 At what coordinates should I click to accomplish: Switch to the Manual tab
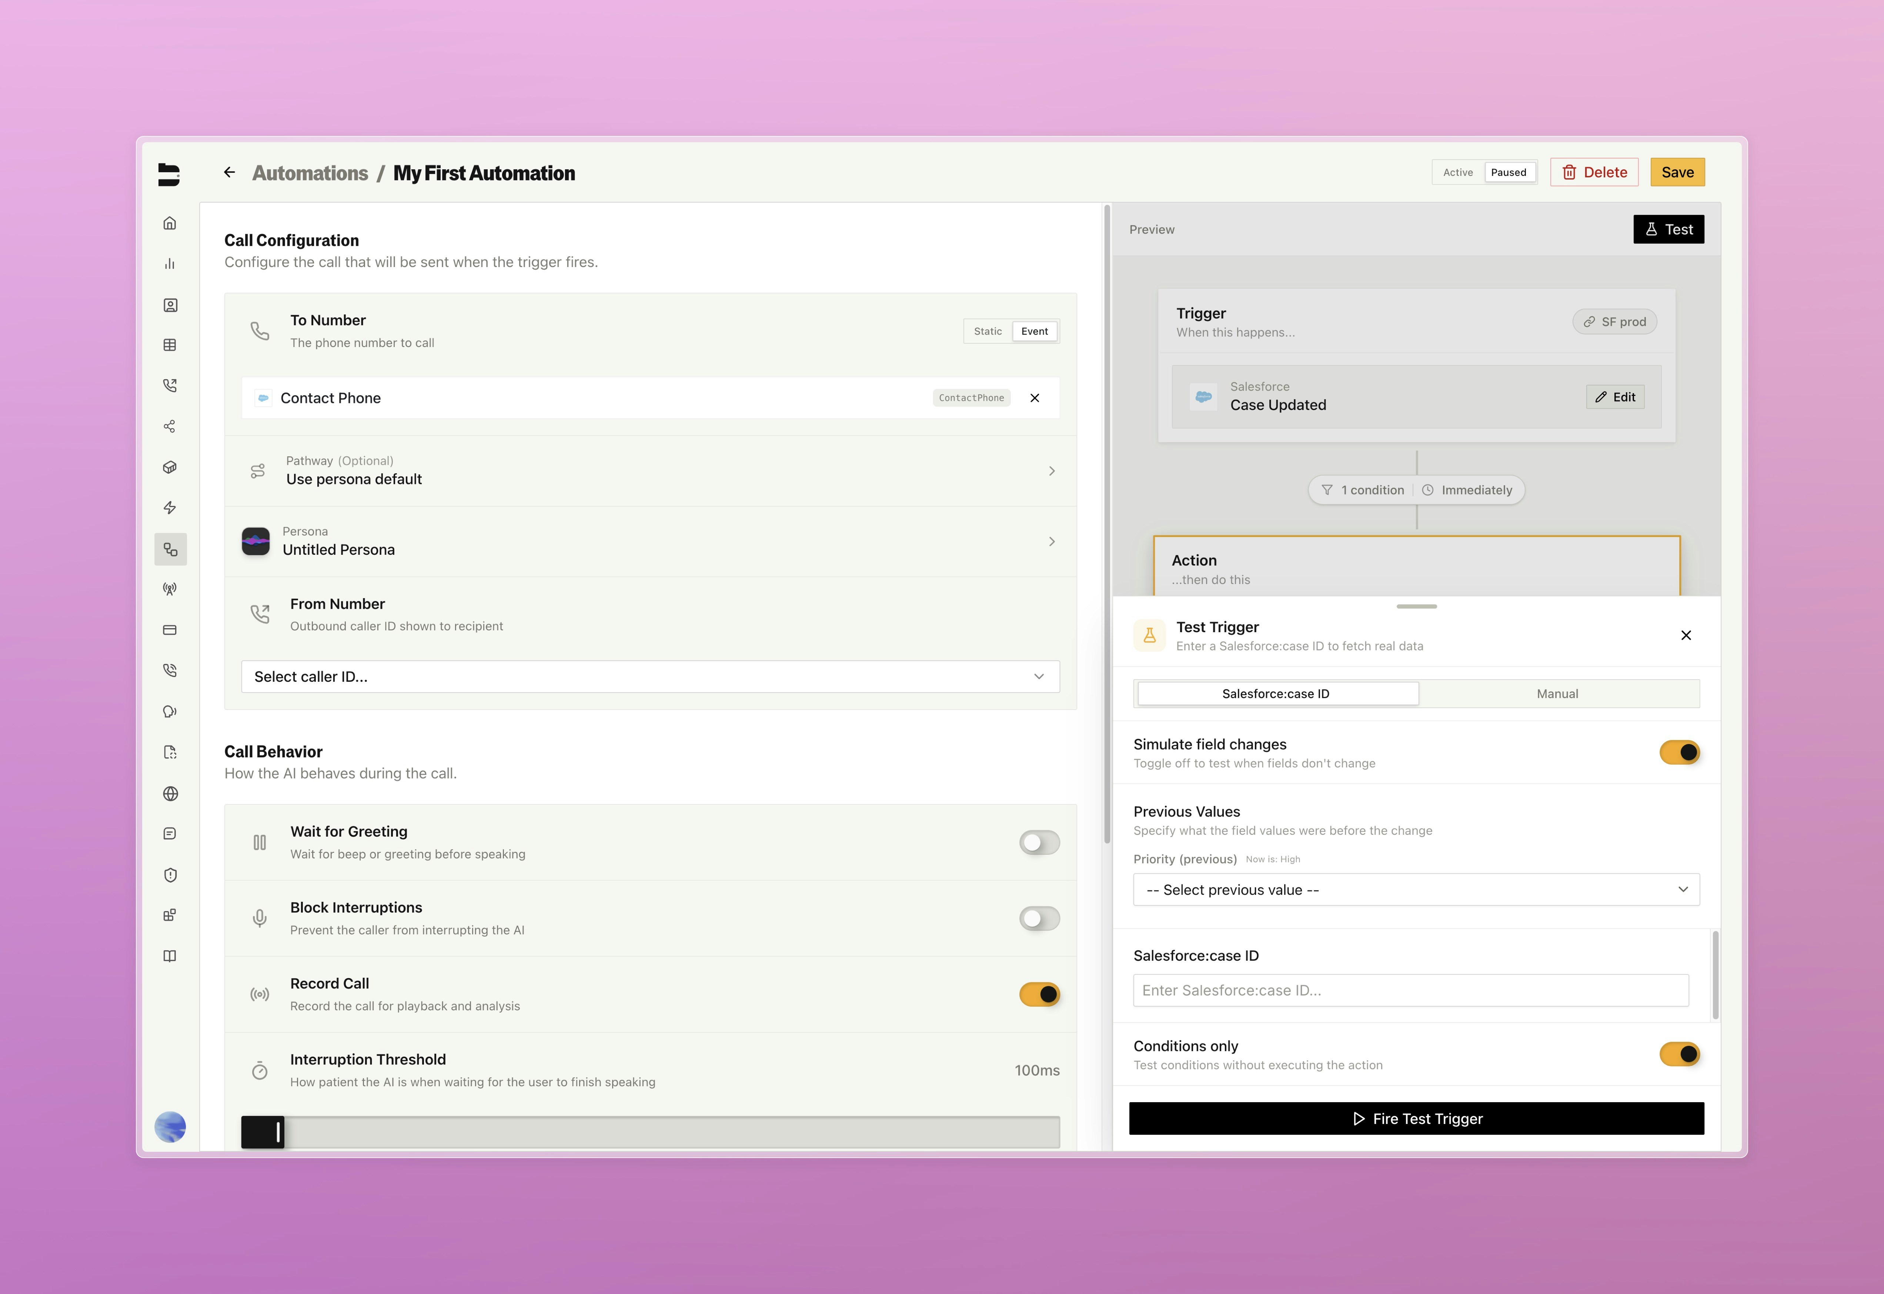[x=1557, y=694]
